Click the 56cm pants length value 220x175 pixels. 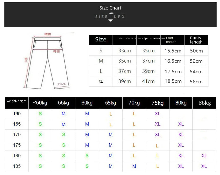point(196,82)
